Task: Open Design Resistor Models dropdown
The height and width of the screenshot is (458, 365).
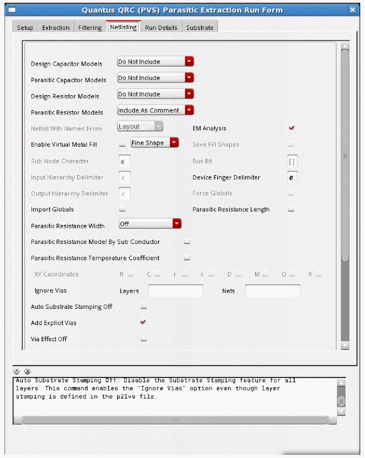Action: point(156,94)
